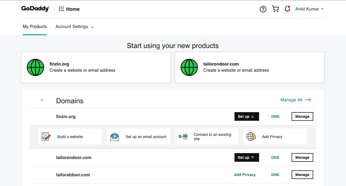The height and width of the screenshot is (186, 346).
Task: Open the shopping cart
Action: [x=275, y=9]
